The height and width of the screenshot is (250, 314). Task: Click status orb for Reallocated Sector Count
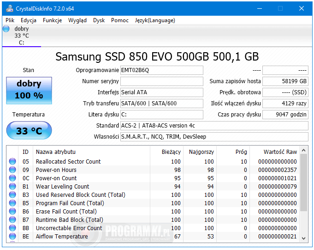click(x=12, y=161)
